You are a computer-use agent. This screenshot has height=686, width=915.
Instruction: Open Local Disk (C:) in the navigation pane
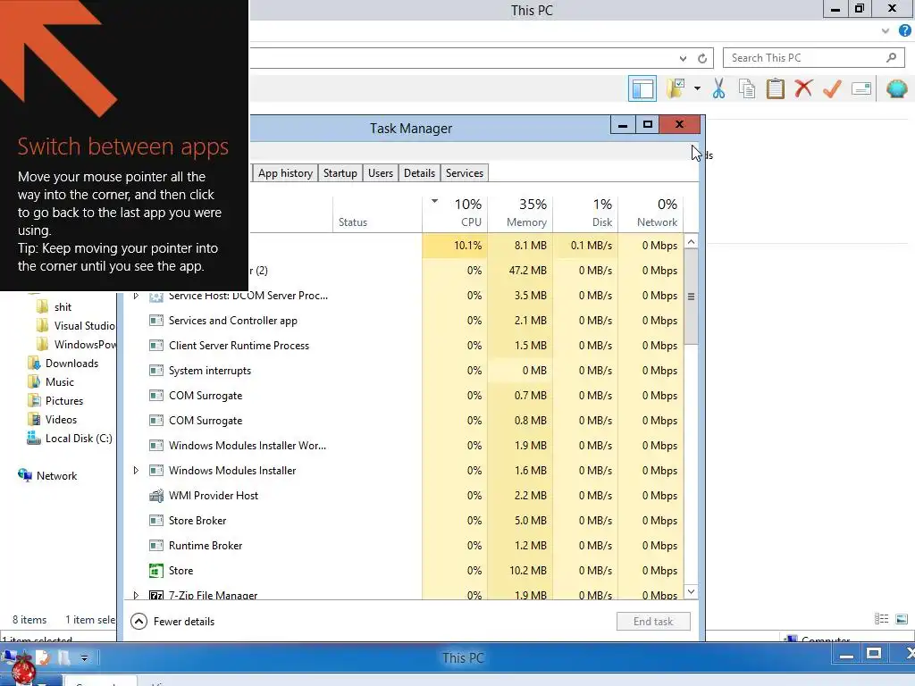(70, 438)
